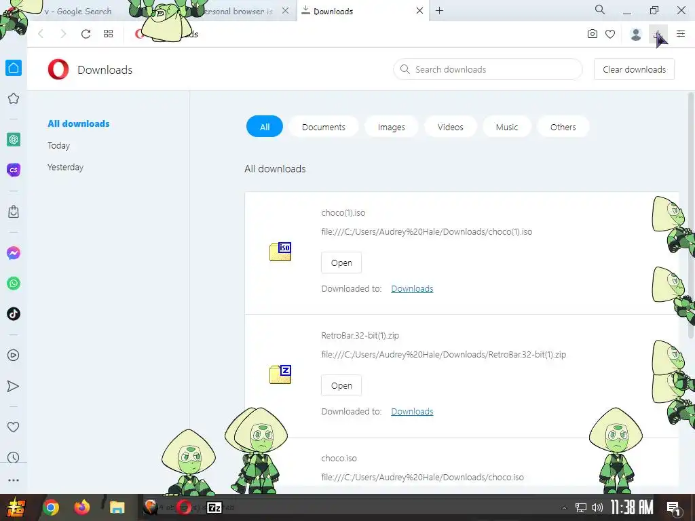The image size is (695, 521).
Task: Open the Bookmarks star in the sidebar
Action: click(x=14, y=98)
